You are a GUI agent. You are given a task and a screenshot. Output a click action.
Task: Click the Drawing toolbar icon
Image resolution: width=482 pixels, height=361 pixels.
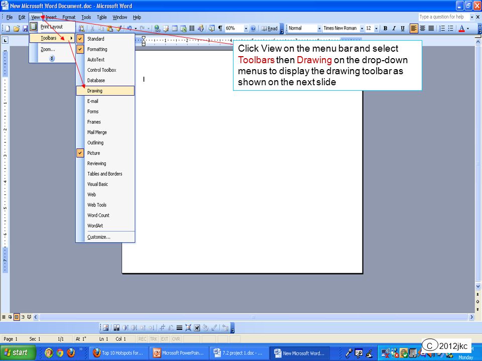pyautogui.click(x=200, y=29)
